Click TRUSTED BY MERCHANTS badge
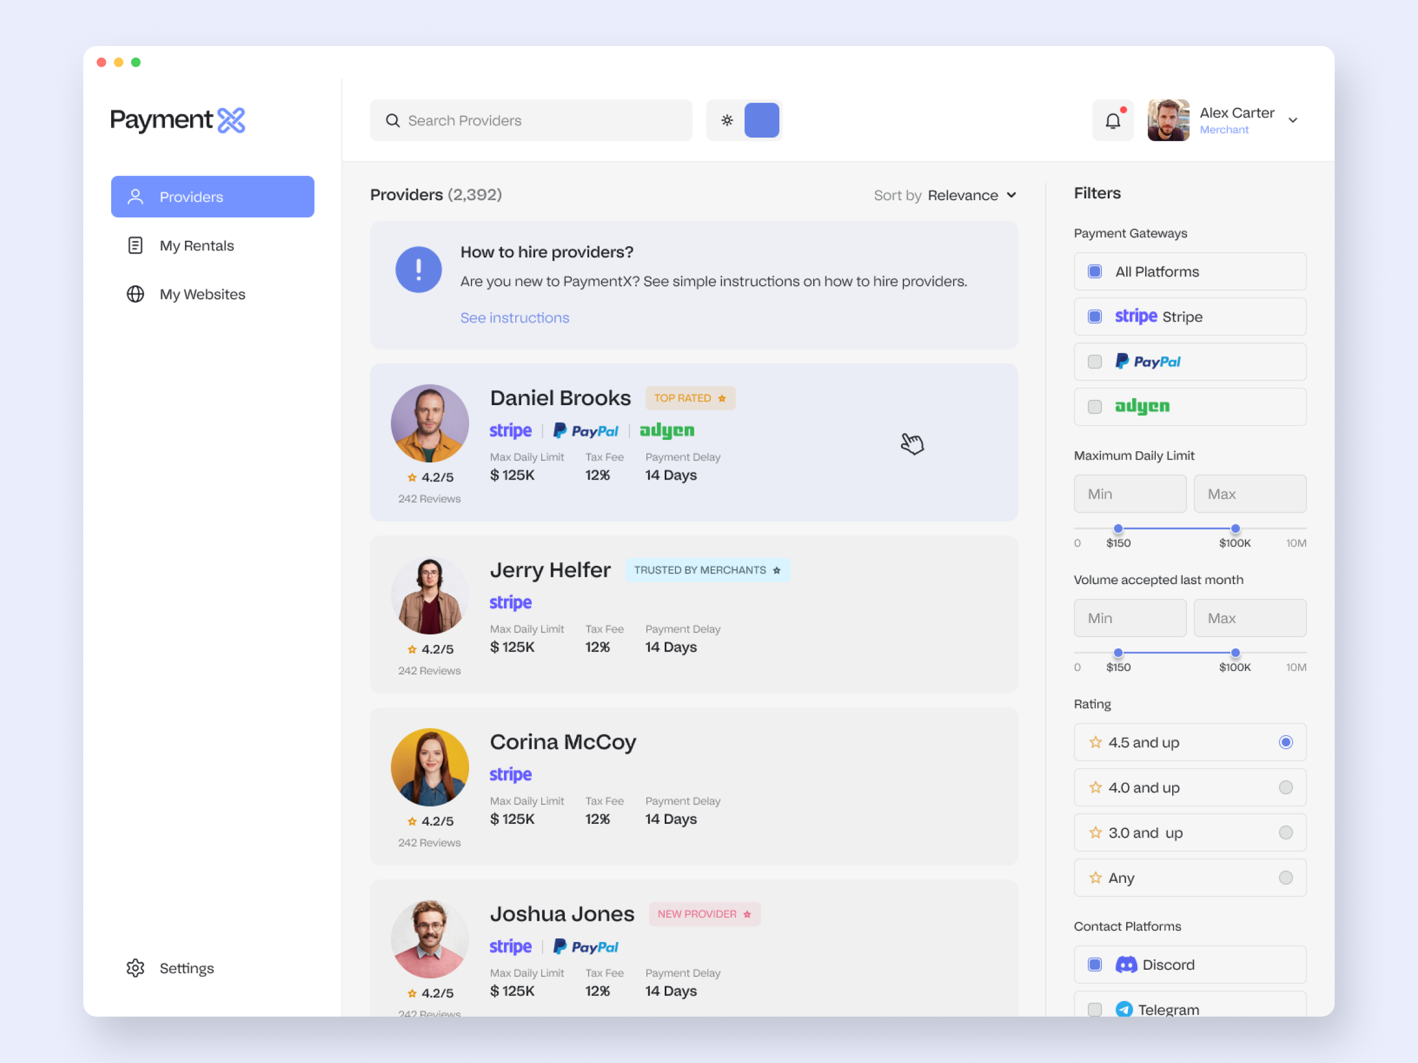1418x1063 pixels. 708,570
